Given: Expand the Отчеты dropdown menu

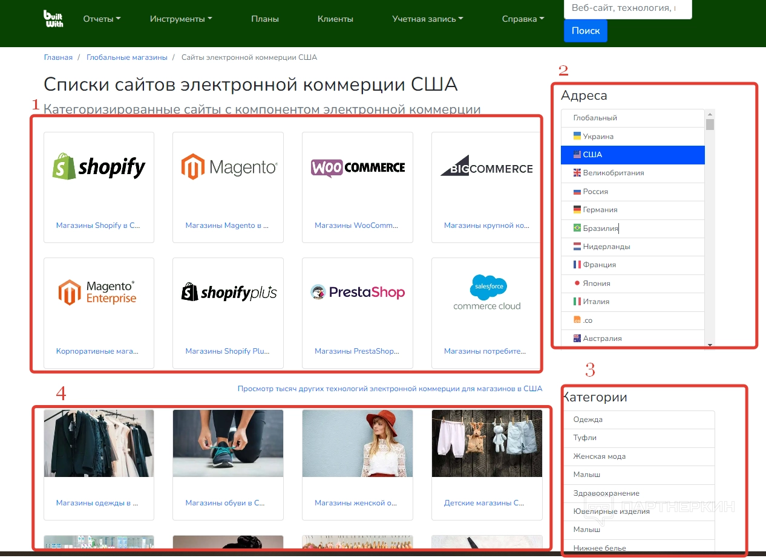Looking at the screenshot, I should coord(102,19).
